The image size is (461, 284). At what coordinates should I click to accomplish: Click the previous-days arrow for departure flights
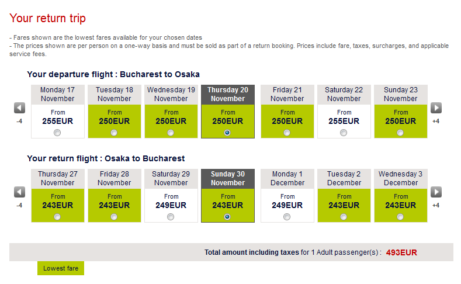19,108
